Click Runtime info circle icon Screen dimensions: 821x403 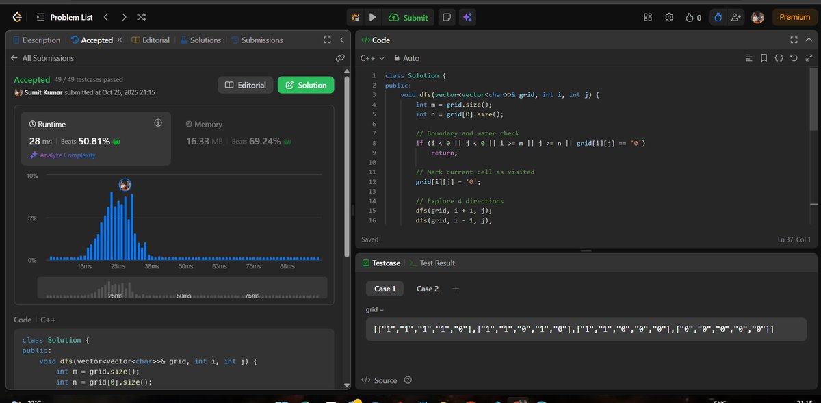click(x=158, y=123)
